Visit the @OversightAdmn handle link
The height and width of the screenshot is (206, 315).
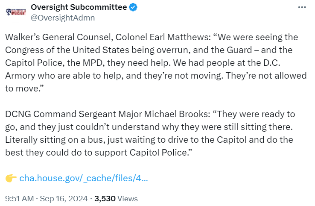coord(63,18)
